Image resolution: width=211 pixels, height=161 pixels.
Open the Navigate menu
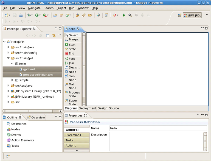tap(34, 8)
